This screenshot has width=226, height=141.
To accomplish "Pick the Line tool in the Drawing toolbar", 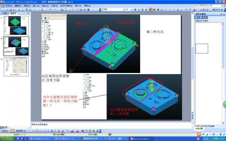I will (x=30, y=131).
